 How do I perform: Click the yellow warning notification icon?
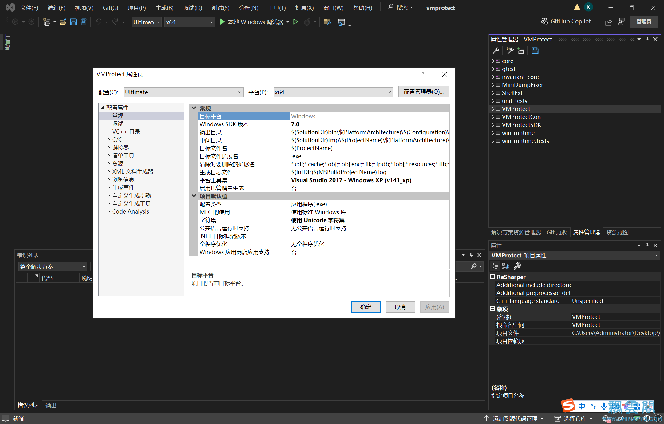coord(577,7)
